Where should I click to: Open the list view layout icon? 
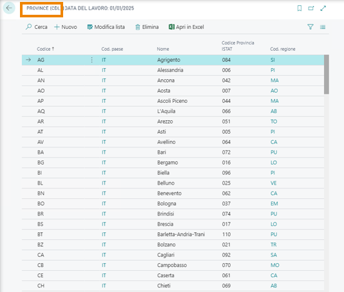pos(323,27)
